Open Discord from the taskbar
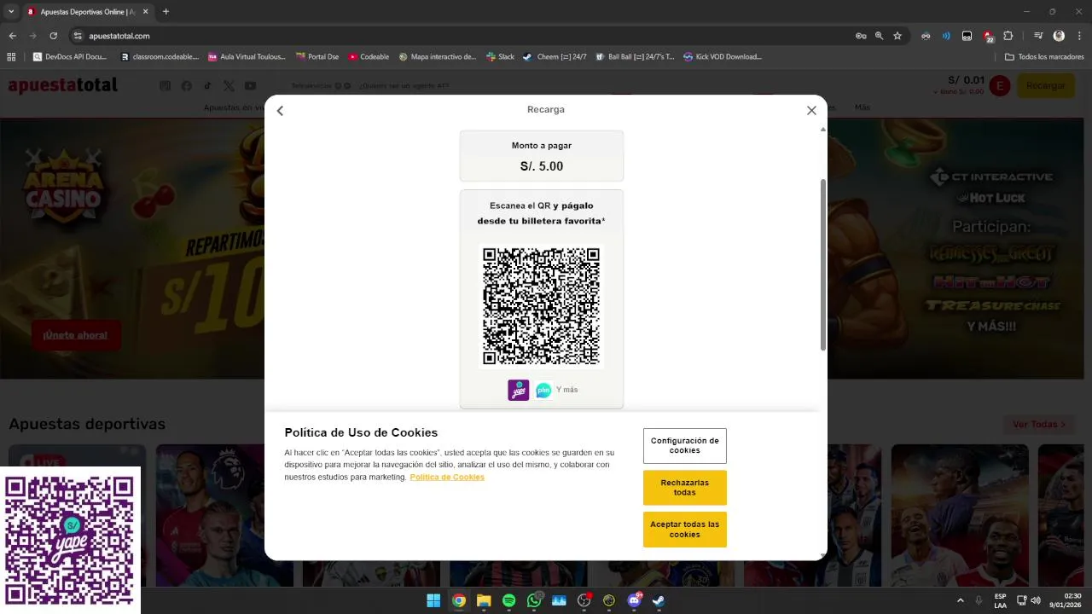Viewport: 1092px width, 614px height. [x=634, y=600]
